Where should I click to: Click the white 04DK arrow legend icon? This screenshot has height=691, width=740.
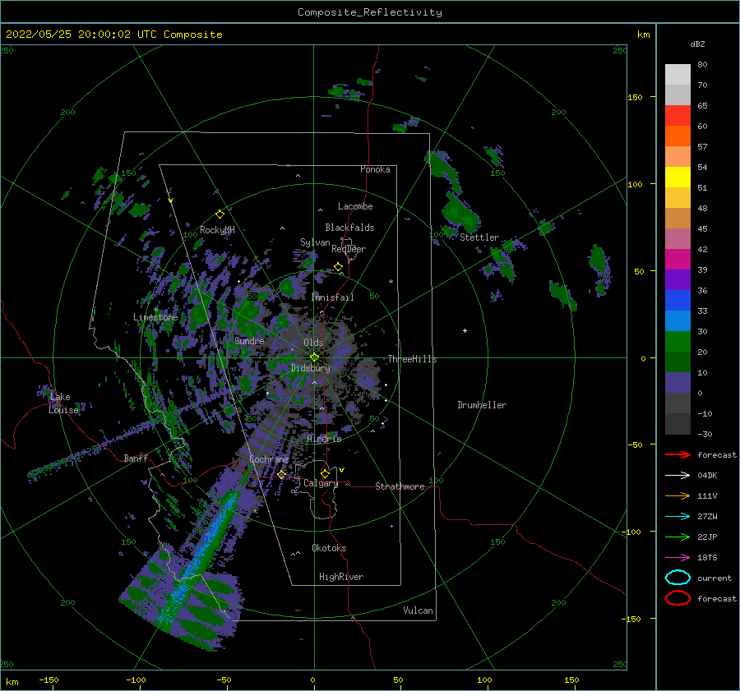coord(678,476)
